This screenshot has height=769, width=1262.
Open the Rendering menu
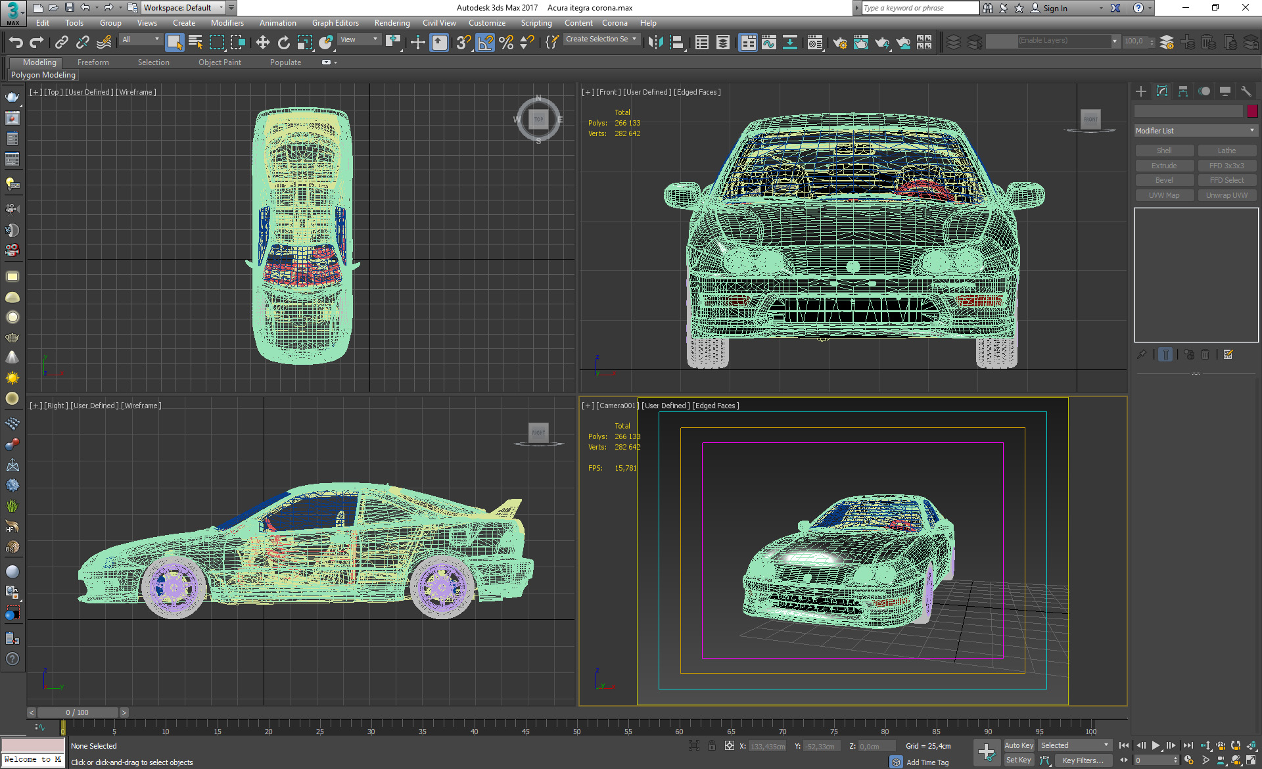(392, 23)
